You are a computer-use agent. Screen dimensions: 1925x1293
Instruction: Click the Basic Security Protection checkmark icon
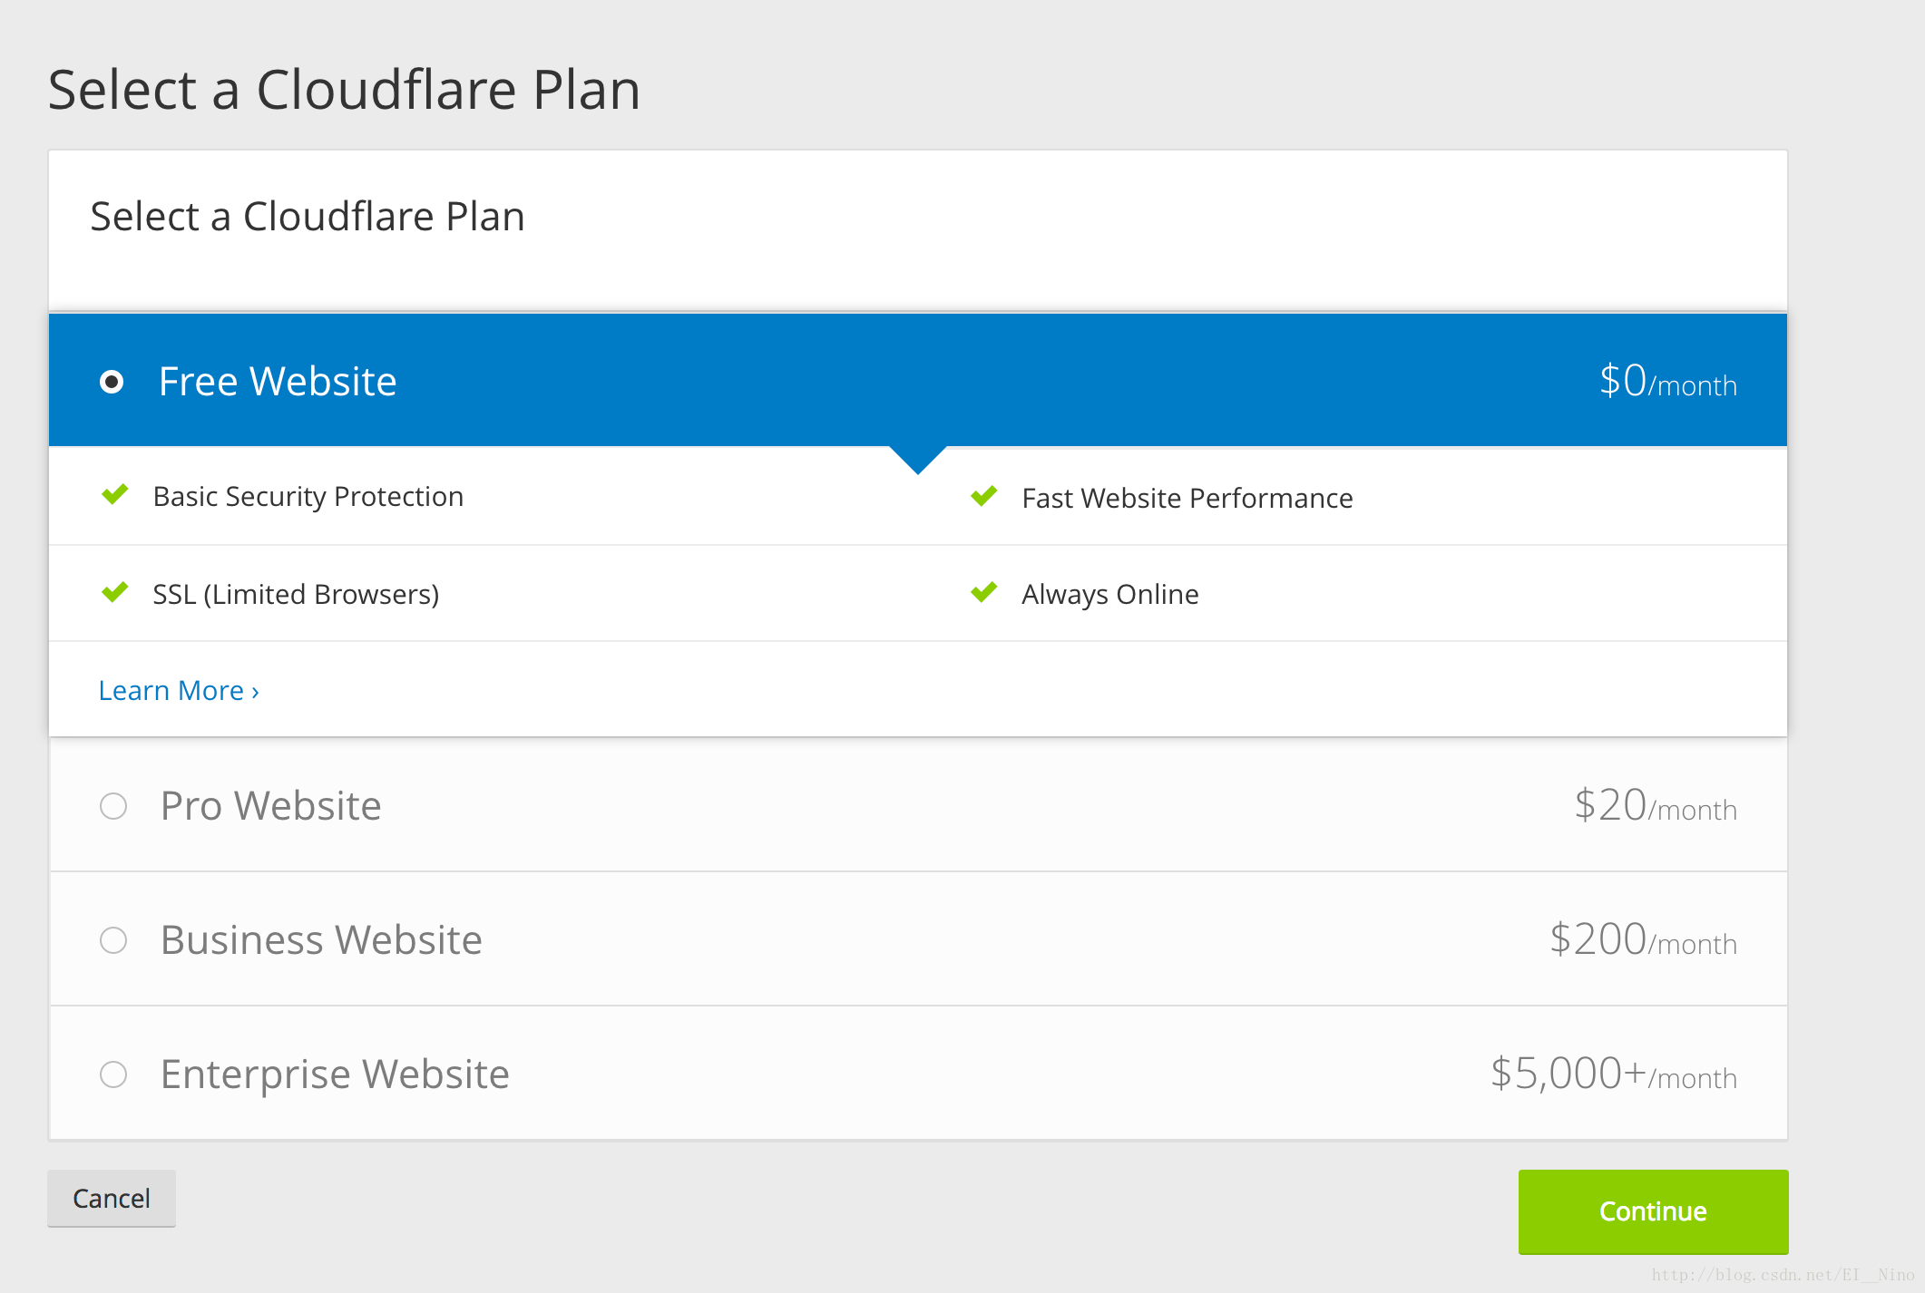[115, 495]
